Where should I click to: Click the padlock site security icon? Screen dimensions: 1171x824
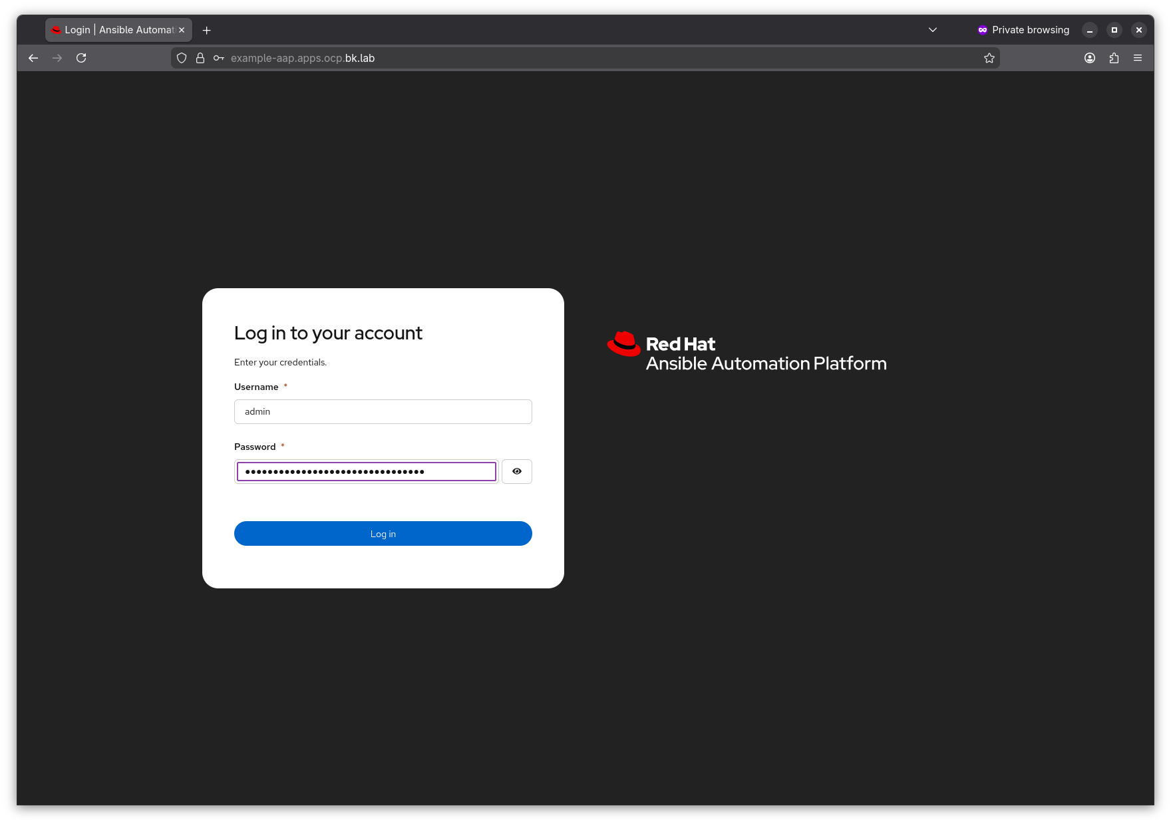click(x=200, y=58)
